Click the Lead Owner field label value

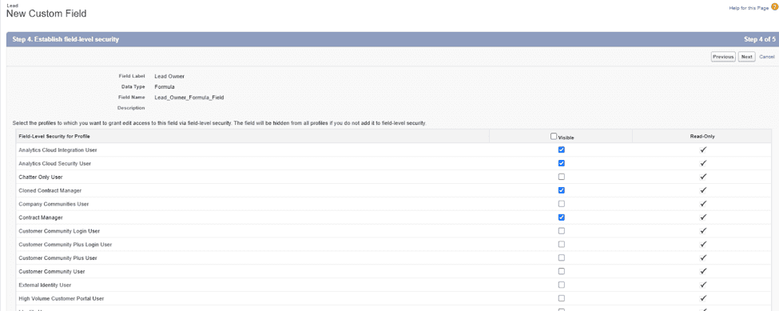click(x=169, y=76)
